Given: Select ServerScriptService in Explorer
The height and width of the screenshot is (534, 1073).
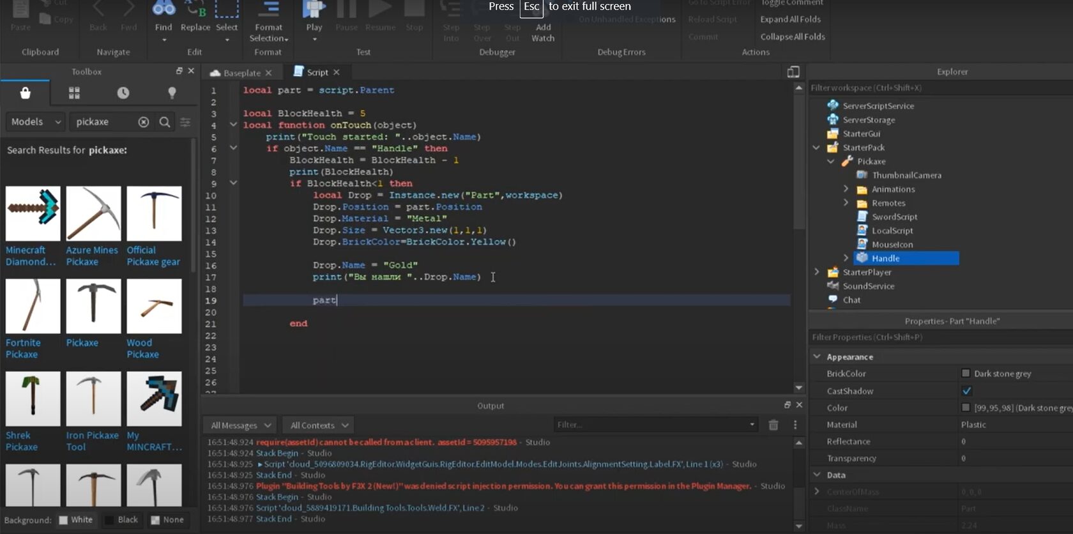Looking at the screenshot, I should click(878, 106).
